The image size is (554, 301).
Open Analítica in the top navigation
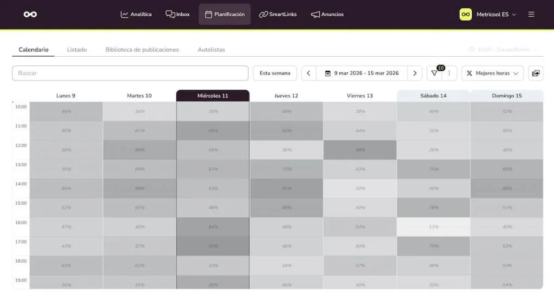(136, 15)
